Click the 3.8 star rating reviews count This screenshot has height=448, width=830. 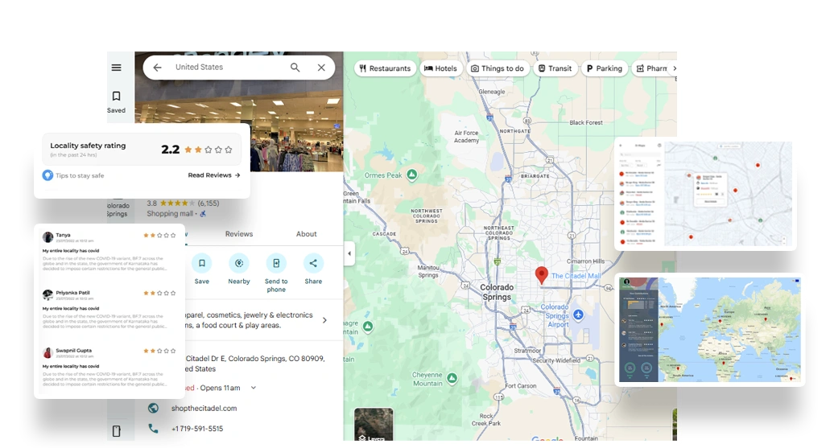(208, 203)
